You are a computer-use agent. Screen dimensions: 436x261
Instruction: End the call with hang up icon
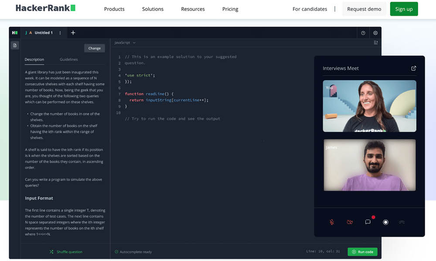pyautogui.click(x=402, y=222)
